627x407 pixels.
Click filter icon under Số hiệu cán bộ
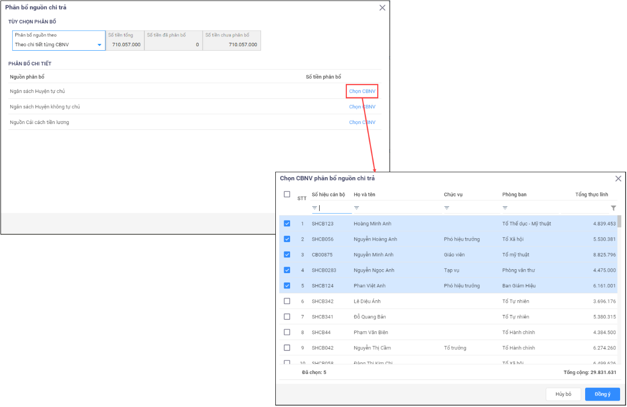315,208
